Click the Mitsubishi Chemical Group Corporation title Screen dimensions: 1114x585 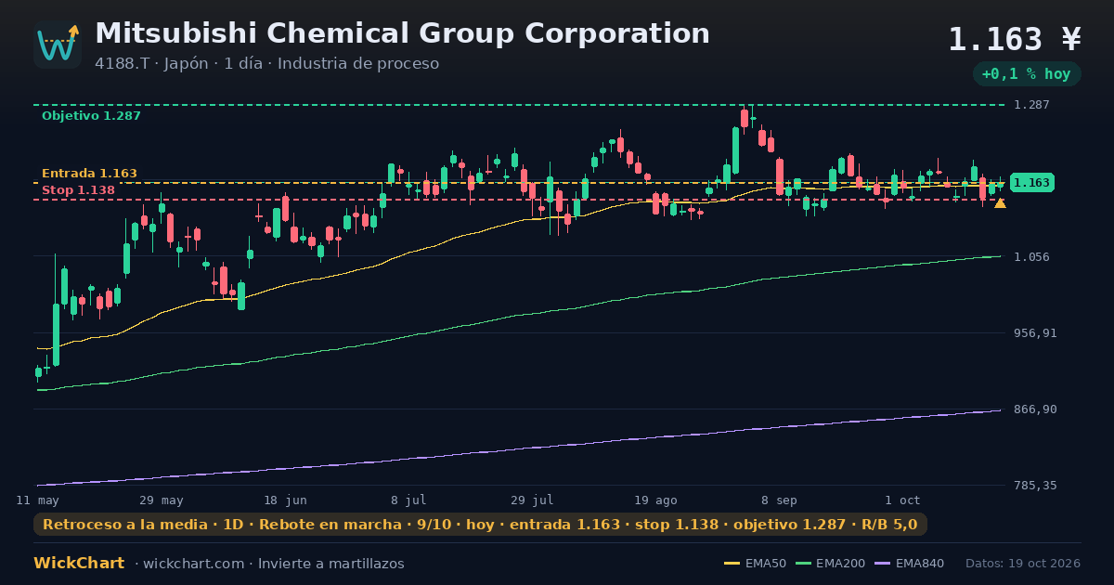pyautogui.click(x=402, y=33)
